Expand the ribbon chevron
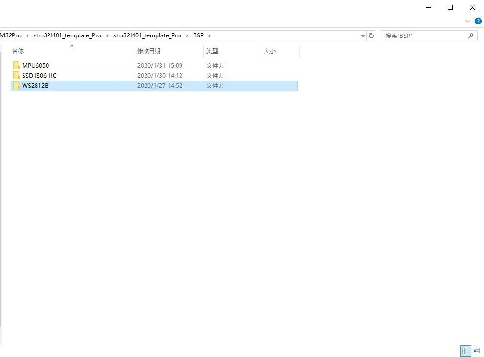 tap(467, 21)
